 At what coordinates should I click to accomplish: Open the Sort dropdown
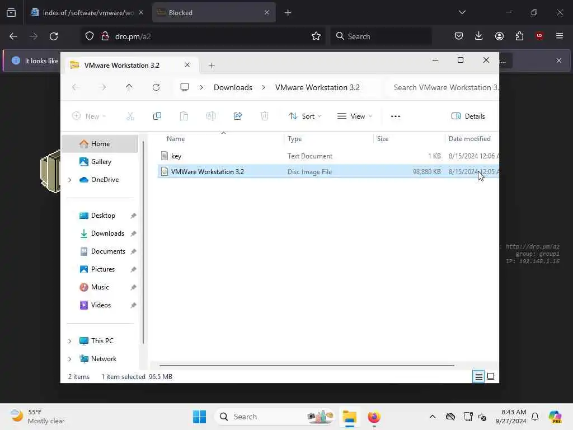click(x=305, y=116)
